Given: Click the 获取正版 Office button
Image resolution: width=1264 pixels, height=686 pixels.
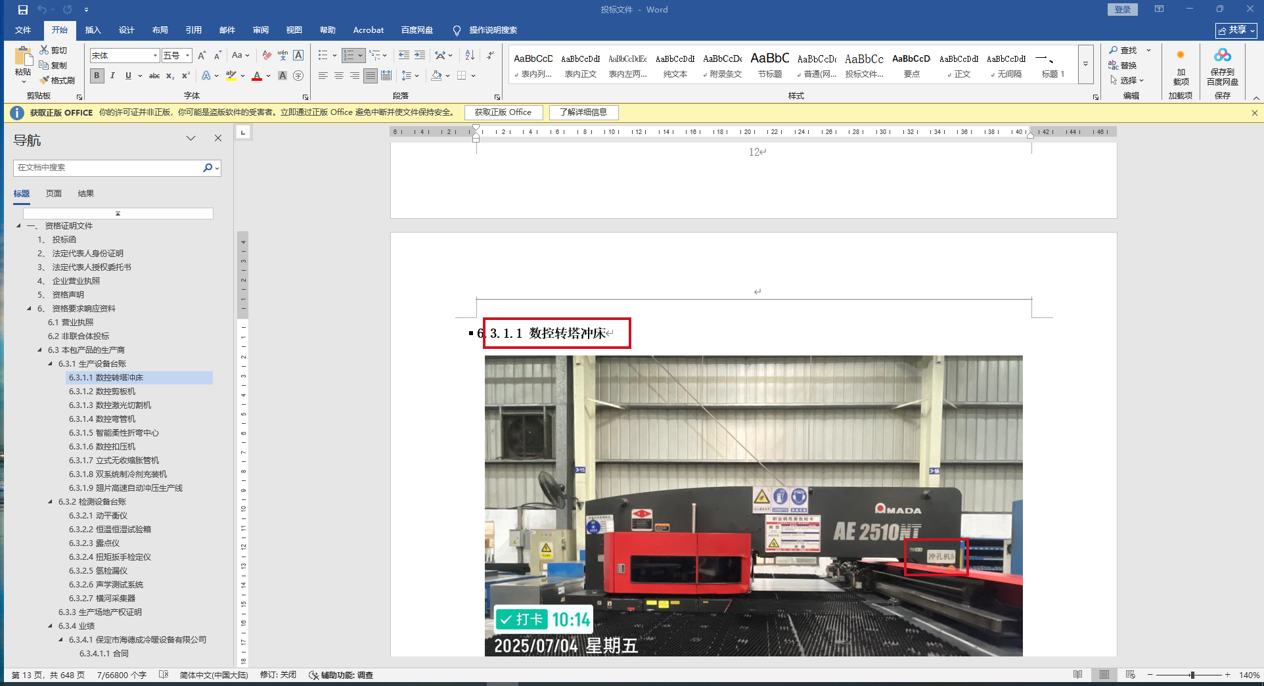Looking at the screenshot, I should 503,112.
